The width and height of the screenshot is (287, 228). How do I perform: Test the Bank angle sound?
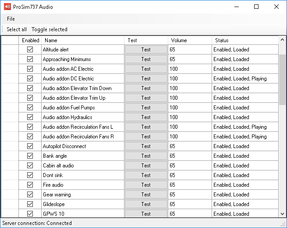tap(146, 156)
